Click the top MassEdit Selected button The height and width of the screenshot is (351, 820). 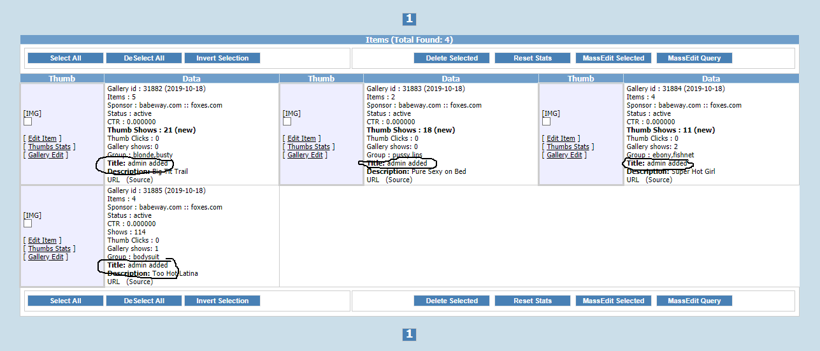click(614, 58)
